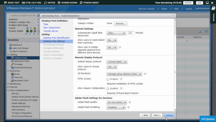This screenshot has width=216, height=122.
Task: Open Adobe Flash quality dropdown
Action: click(x=116, y=102)
